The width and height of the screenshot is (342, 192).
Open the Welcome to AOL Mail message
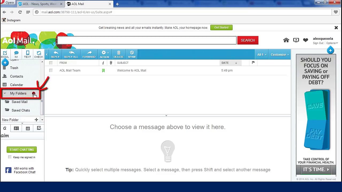click(131, 70)
